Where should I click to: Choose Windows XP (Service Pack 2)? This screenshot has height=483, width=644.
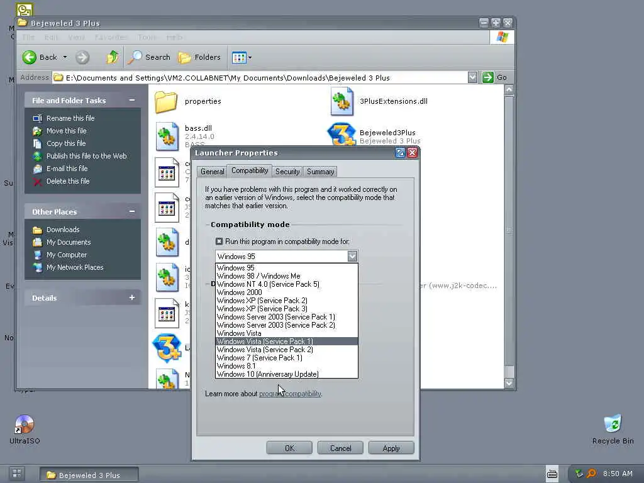287,301
